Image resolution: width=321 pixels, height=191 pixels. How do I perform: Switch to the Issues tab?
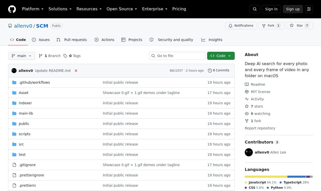pyautogui.click(x=41, y=40)
